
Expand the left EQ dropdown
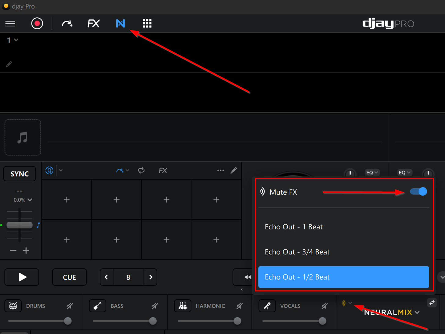[372, 173]
